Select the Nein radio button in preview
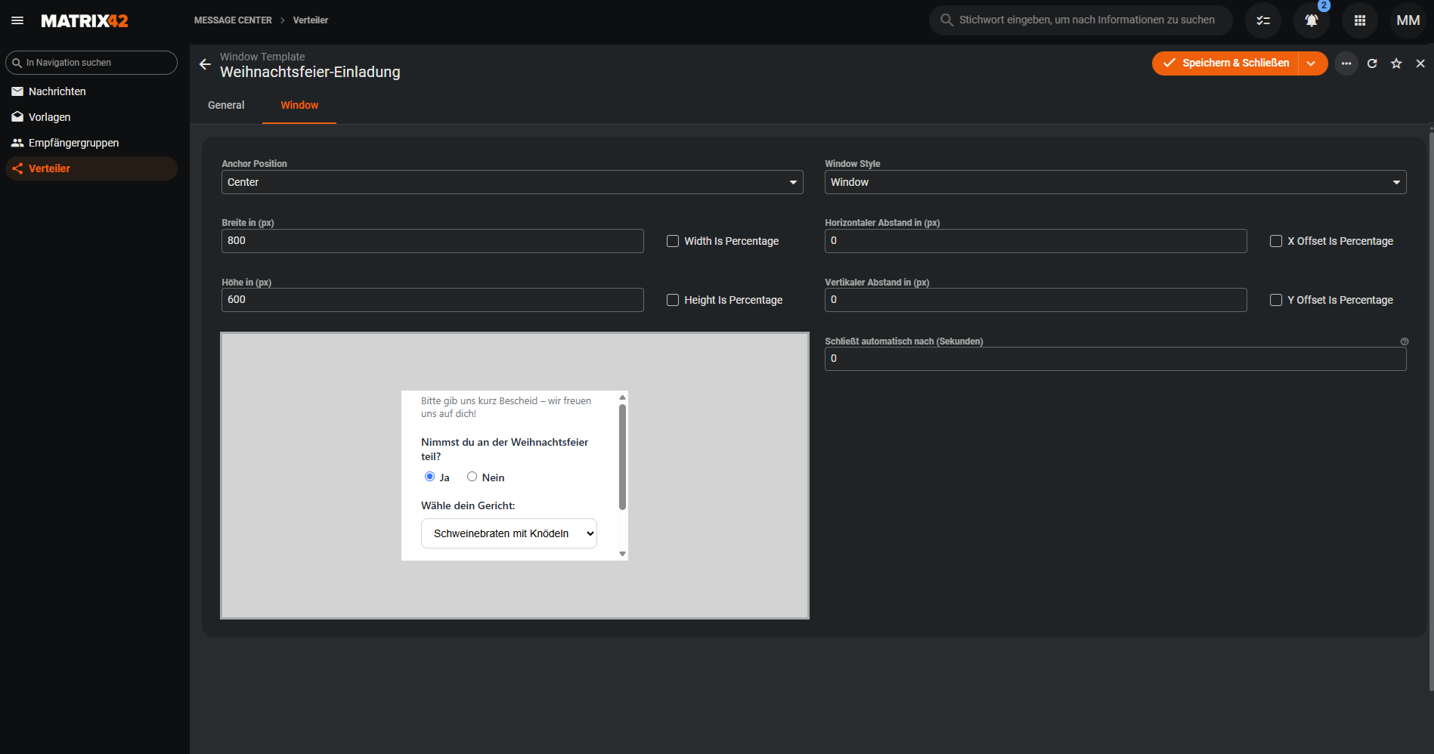 click(x=472, y=477)
